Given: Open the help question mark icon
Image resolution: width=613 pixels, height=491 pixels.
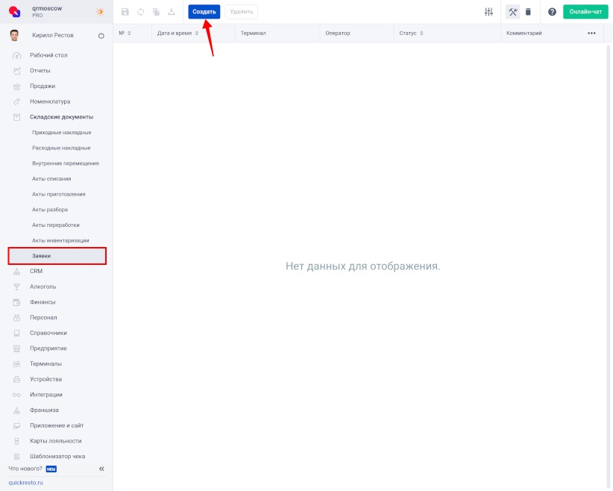Looking at the screenshot, I should [552, 12].
